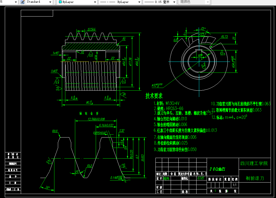Click the cyan ByLayer color swatch
Image resolution: width=276 pixels, height=198 pixels.
click(x=60, y=2)
